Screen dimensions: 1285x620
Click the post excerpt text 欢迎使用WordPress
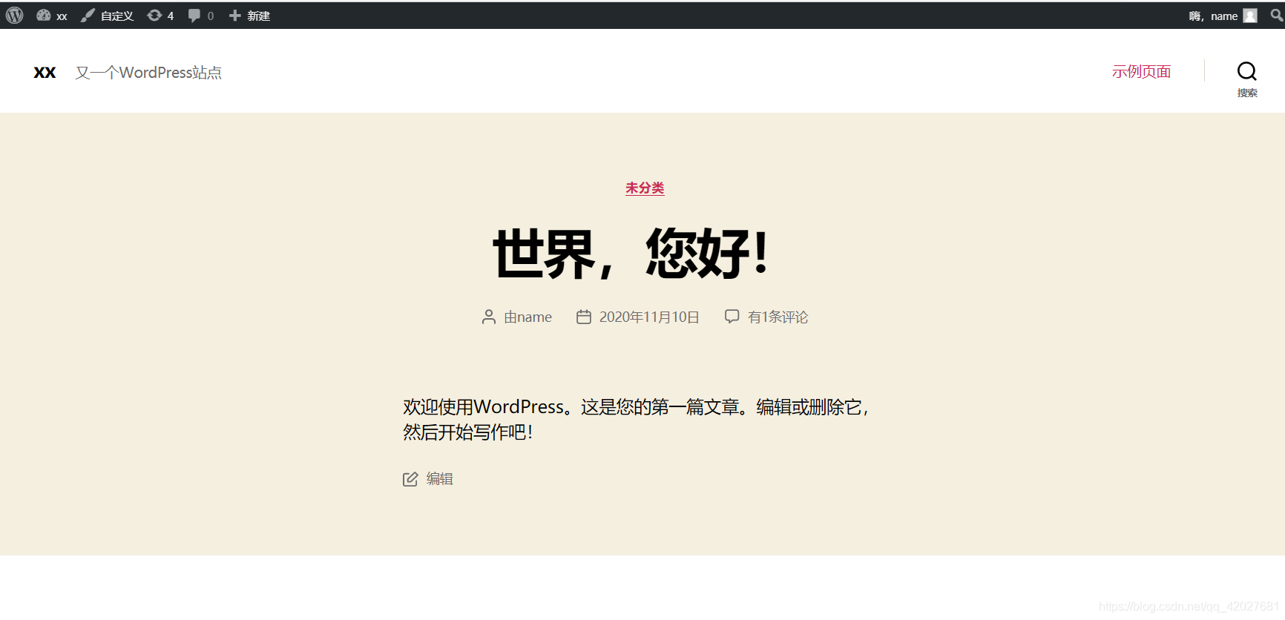(636, 420)
